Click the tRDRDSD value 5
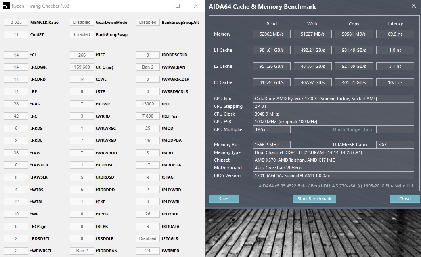Viewport: 421px width, 257px height. click(x=82, y=177)
